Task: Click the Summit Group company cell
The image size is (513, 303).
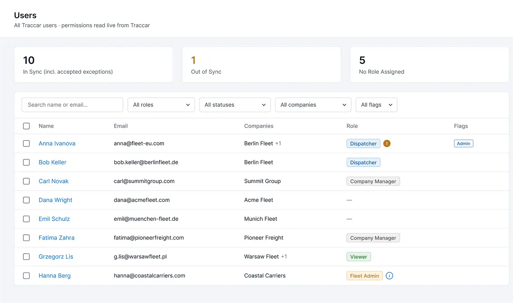Action: tap(262, 181)
